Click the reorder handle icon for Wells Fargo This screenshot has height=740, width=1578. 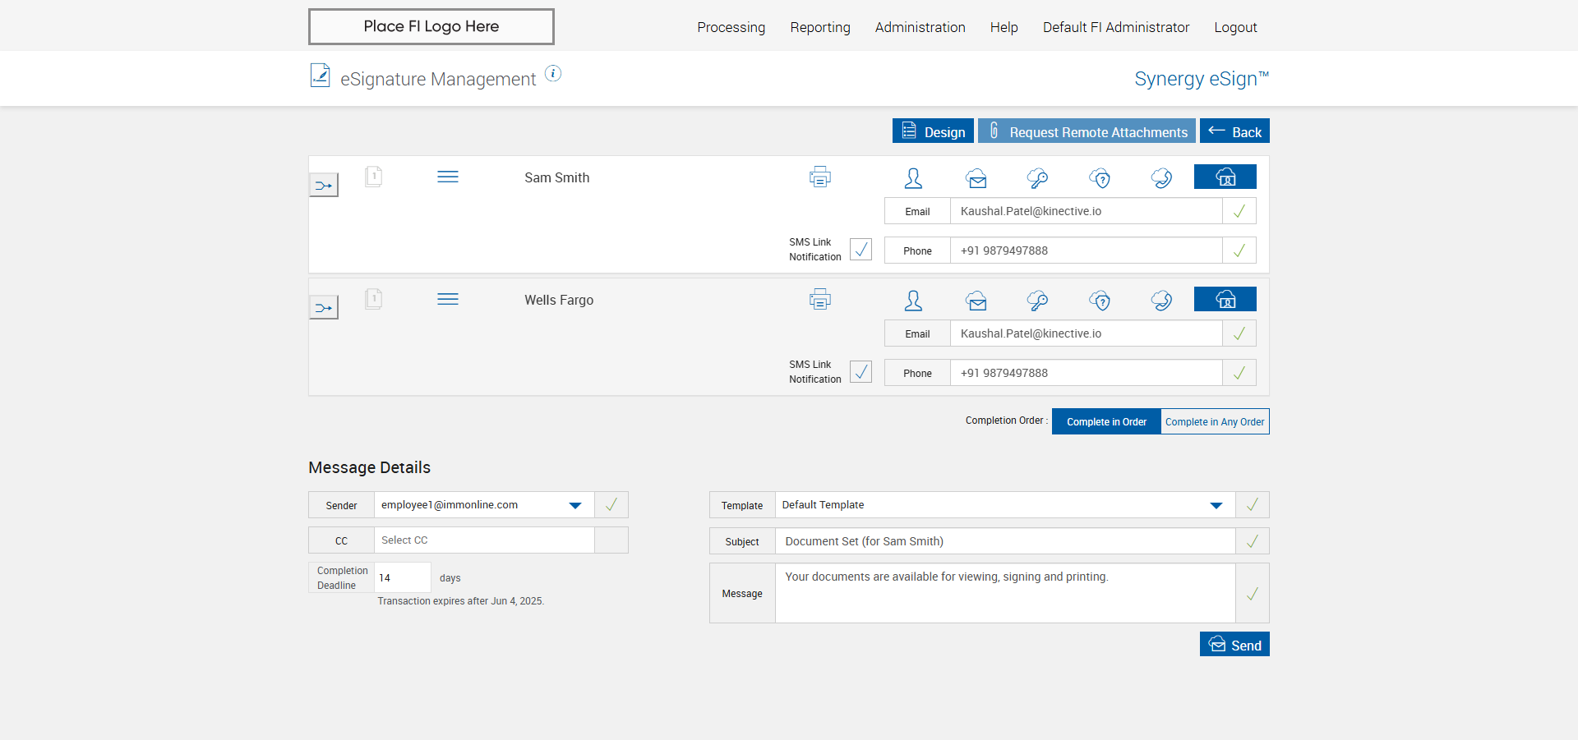[448, 299]
